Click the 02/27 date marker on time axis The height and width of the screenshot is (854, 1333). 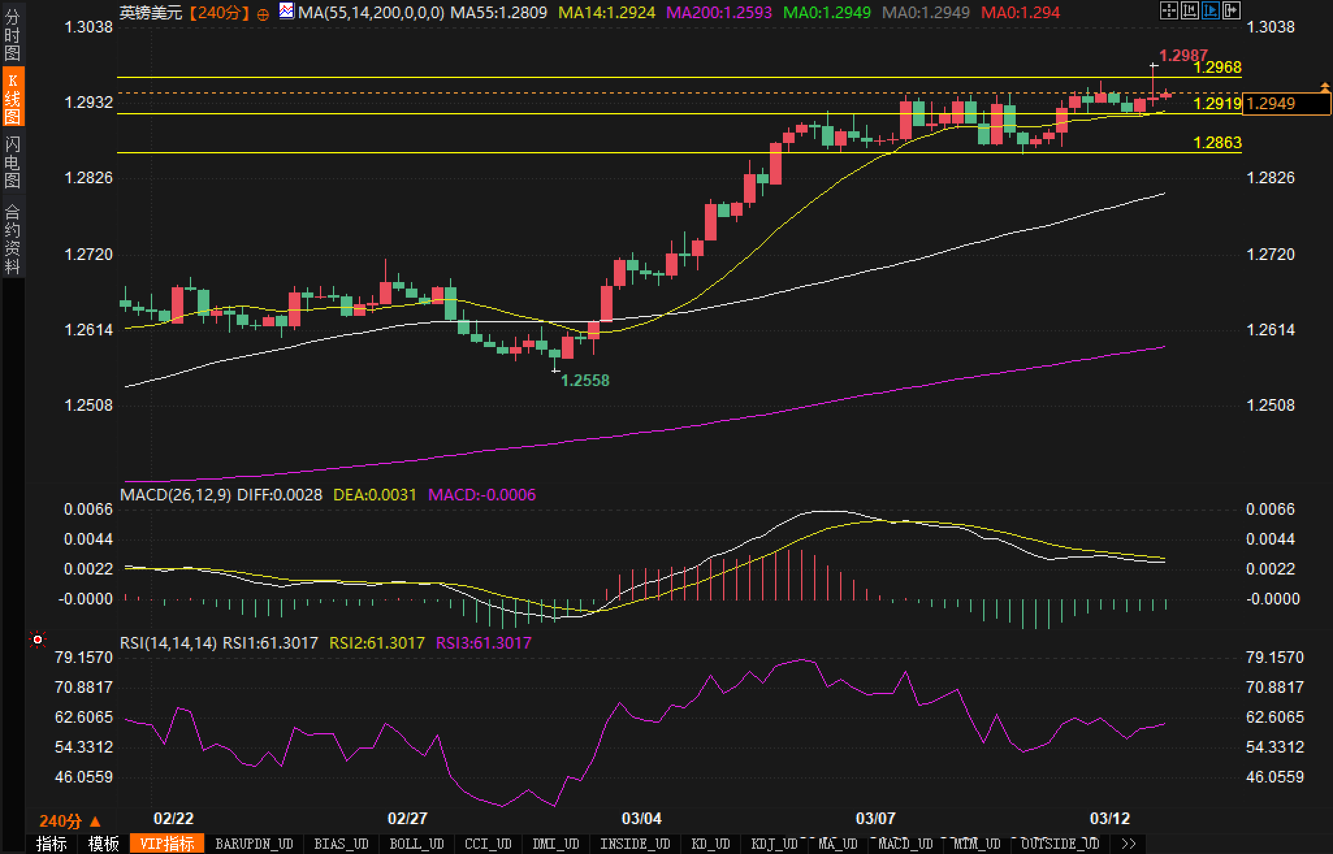pos(408,818)
